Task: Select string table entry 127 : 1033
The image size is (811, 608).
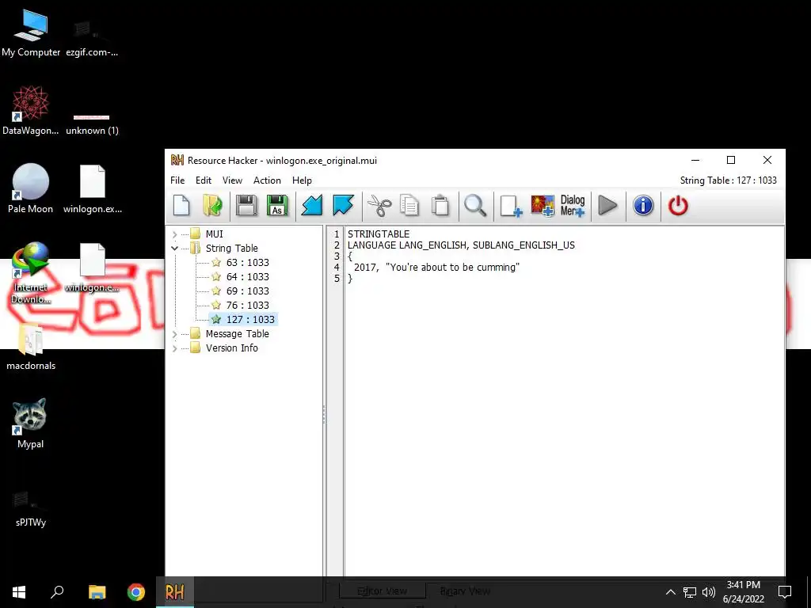Action: [x=250, y=320]
